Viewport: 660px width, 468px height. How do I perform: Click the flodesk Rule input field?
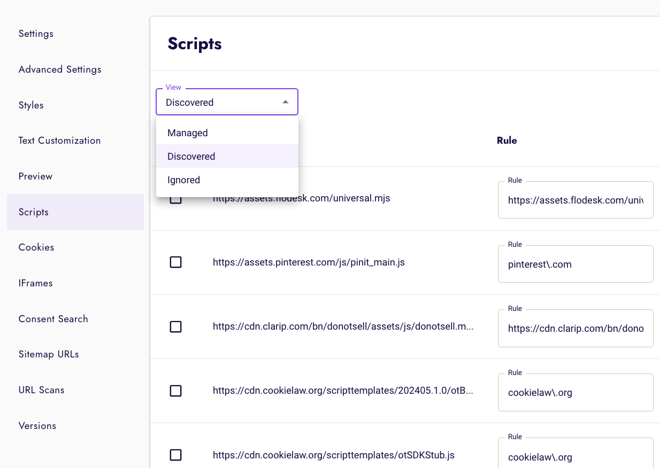(575, 200)
